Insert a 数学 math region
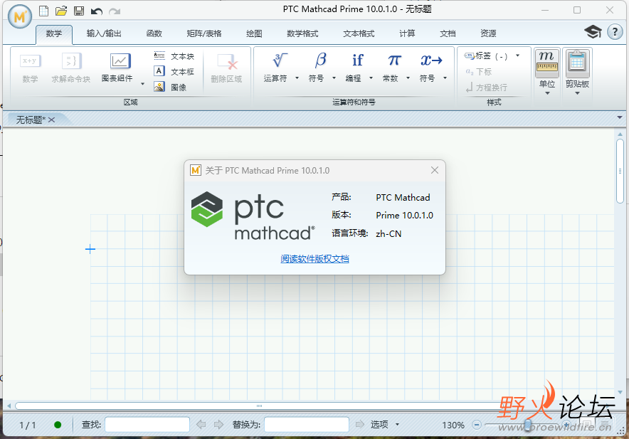629x439 pixels. click(30, 68)
